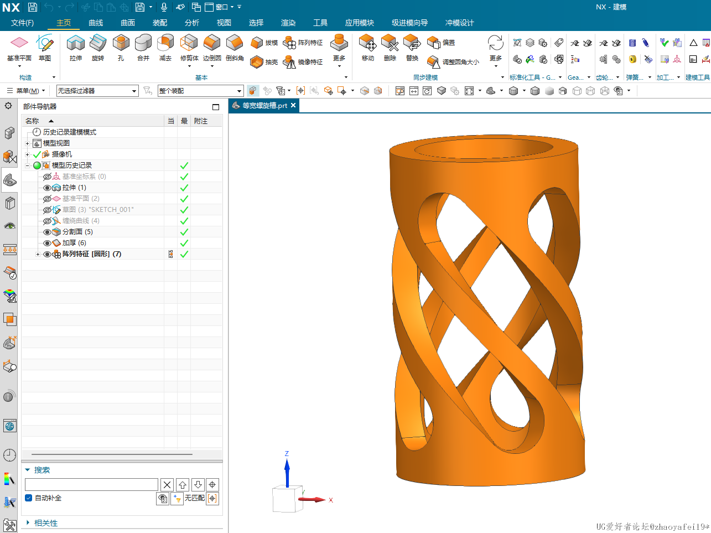Viewport: 711px width, 533px height.
Task: Click the 减去 (Subtract) tool
Action: click(x=165, y=48)
